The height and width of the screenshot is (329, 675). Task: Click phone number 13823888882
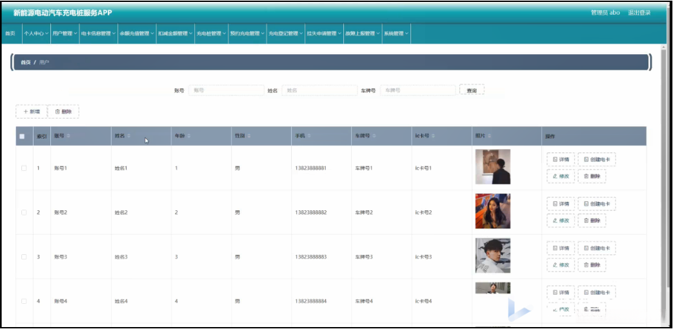click(311, 212)
